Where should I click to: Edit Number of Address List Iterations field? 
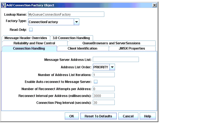coord(104,75)
